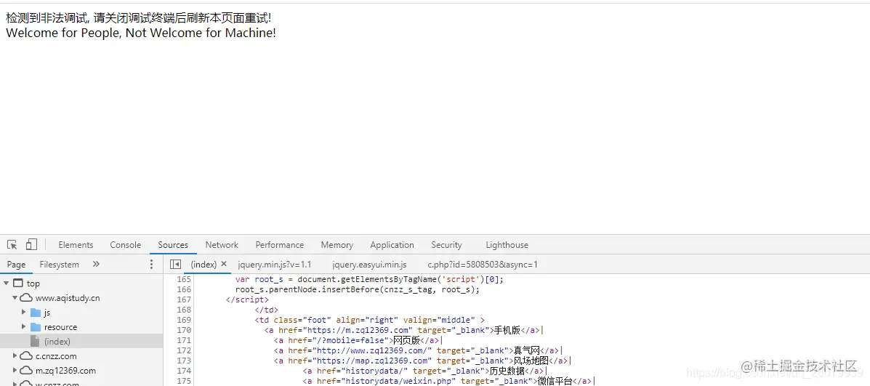Select the (index) file in tree
This screenshot has width=870, height=386.
point(57,342)
